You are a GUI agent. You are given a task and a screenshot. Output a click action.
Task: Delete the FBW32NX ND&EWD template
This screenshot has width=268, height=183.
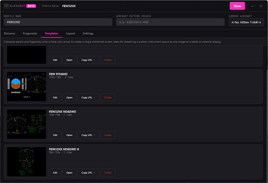point(108,135)
